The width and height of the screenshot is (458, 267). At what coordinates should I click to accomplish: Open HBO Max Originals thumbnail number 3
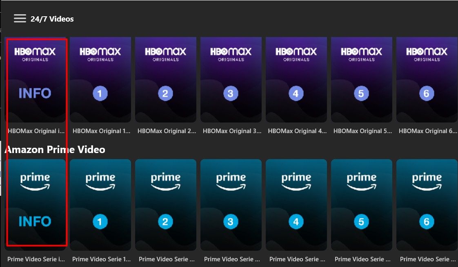[x=231, y=79]
